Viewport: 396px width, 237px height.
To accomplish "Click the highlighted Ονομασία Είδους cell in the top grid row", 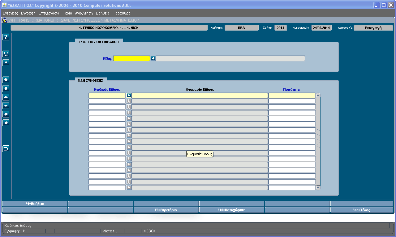I will [x=200, y=96].
